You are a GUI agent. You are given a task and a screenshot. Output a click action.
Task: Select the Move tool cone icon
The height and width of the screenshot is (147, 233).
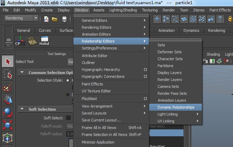8,100
